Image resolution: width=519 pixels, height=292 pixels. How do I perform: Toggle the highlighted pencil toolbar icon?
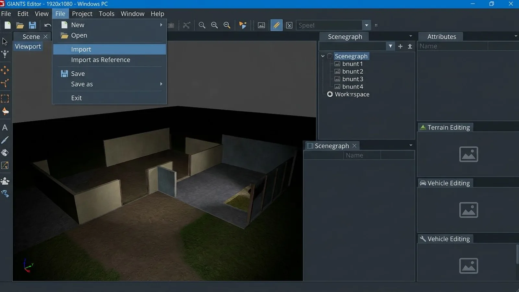pos(276,25)
